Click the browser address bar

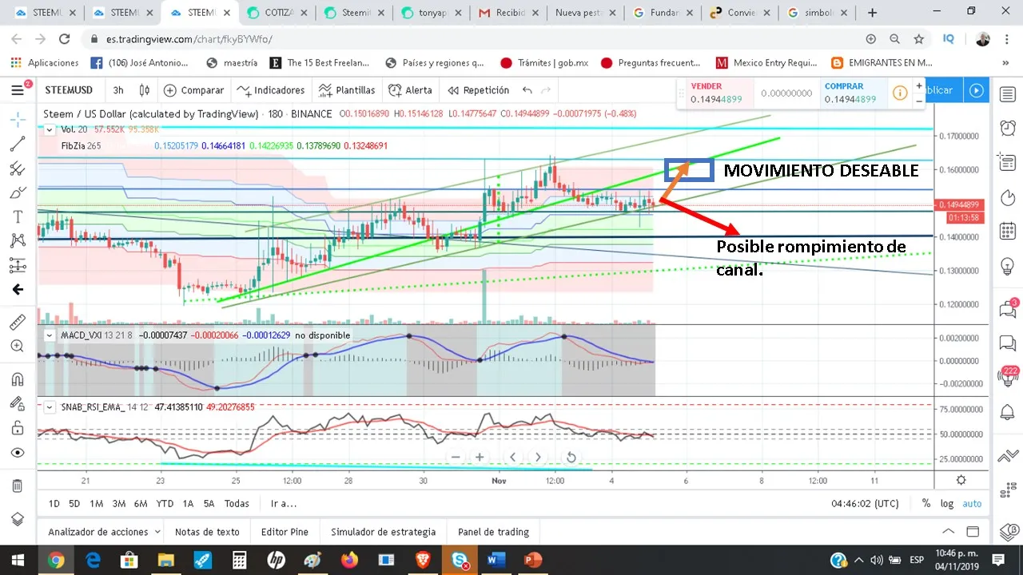[x=472, y=39]
